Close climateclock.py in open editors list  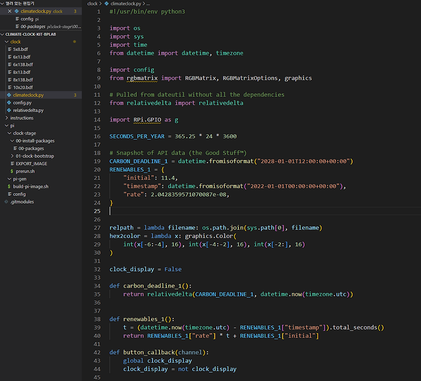[x=9, y=11]
